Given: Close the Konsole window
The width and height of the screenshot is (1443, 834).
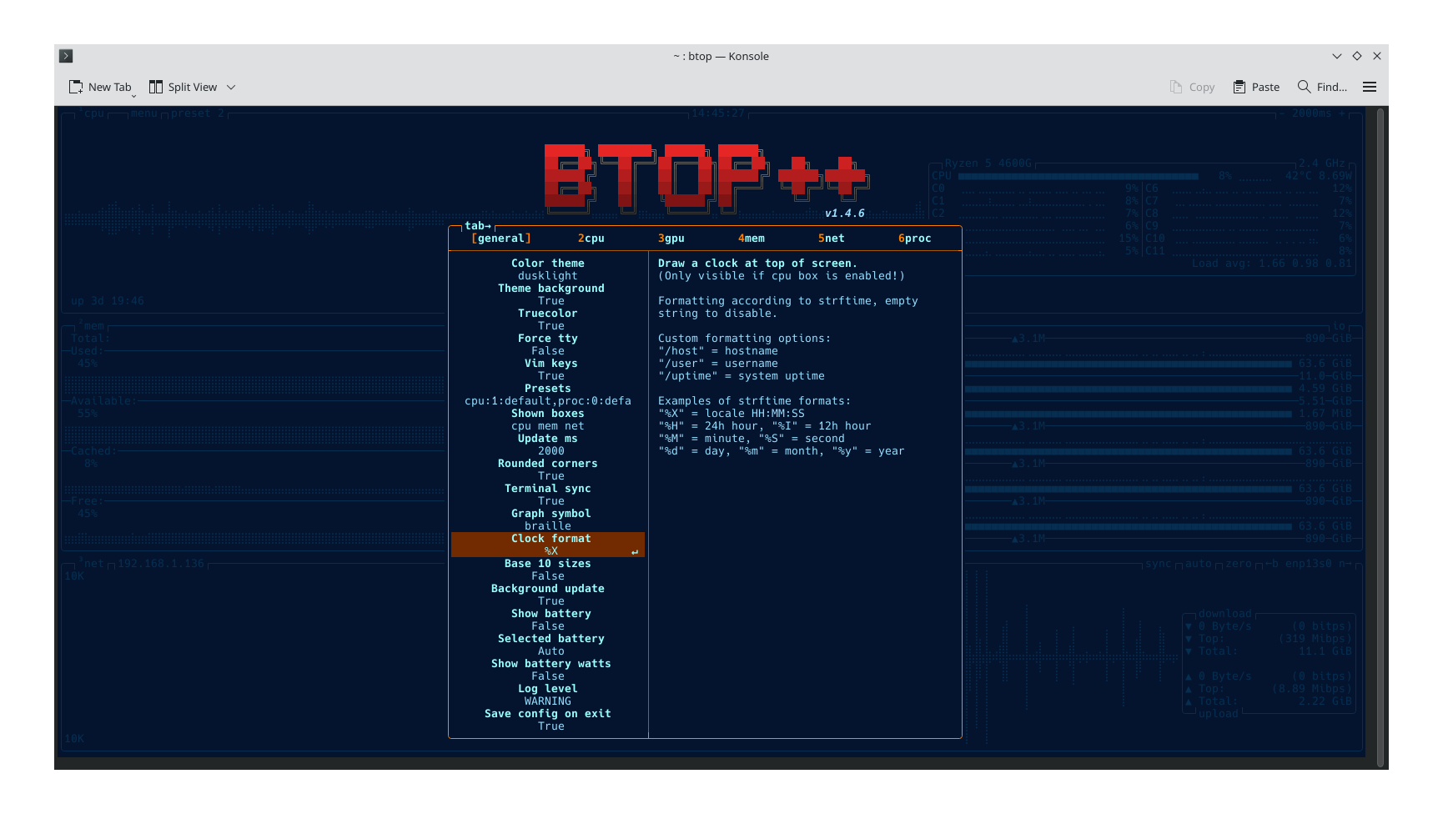Looking at the screenshot, I should (x=1377, y=56).
